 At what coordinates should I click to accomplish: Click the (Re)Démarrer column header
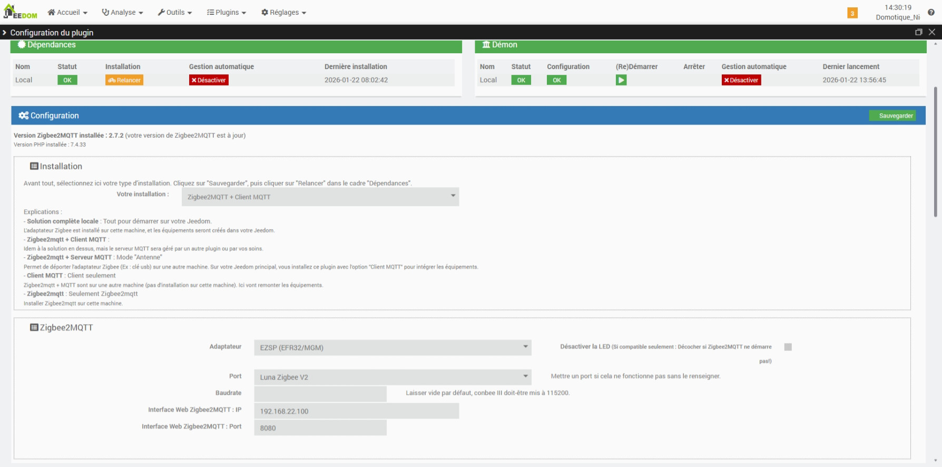point(636,66)
